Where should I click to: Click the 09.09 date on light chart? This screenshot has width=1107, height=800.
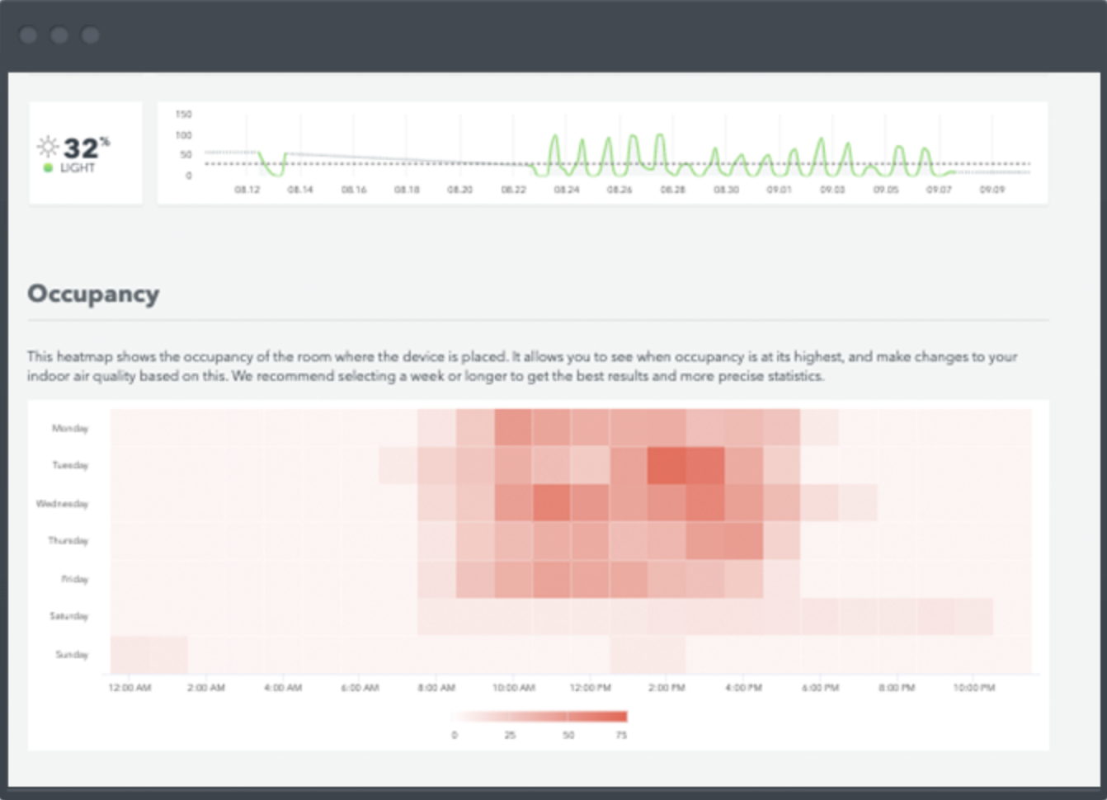click(992, 190)
